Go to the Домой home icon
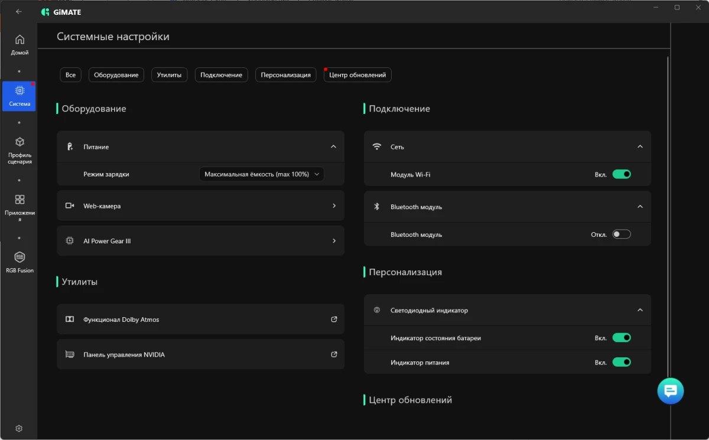The image size is (709, 440). click(19, 40)
